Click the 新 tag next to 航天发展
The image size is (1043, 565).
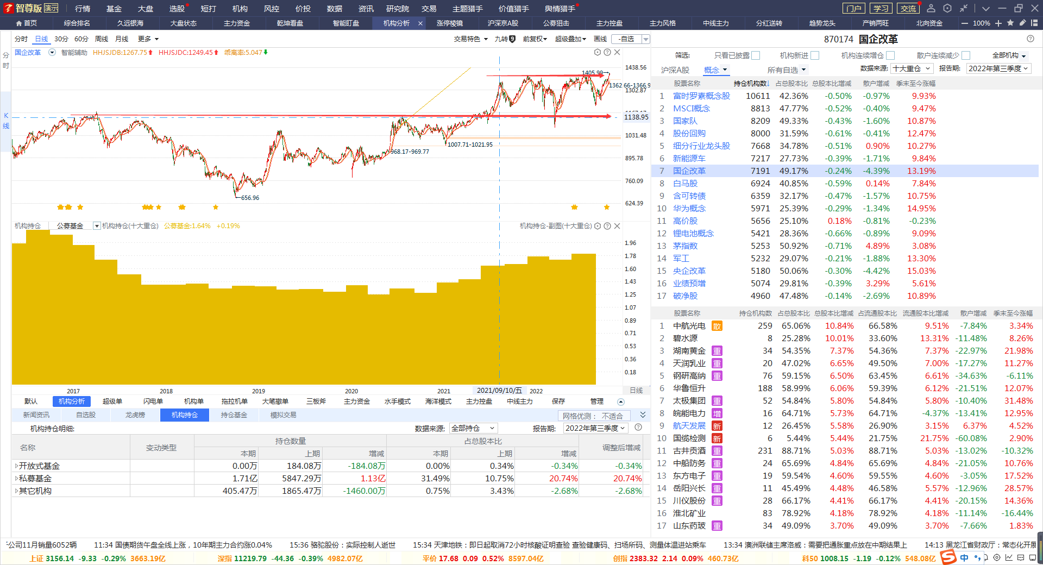717,426
